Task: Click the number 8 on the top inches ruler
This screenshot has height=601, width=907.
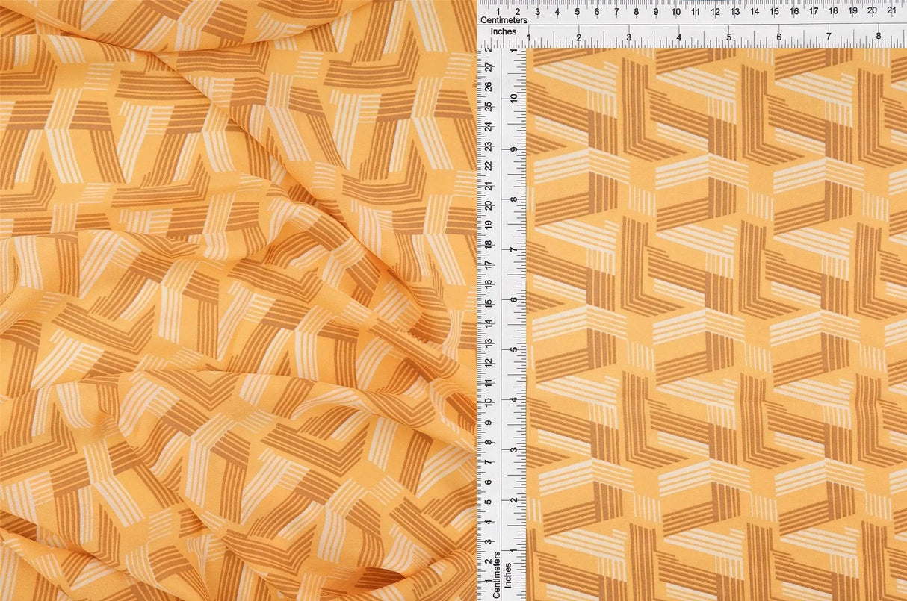Action: (879, 36)
